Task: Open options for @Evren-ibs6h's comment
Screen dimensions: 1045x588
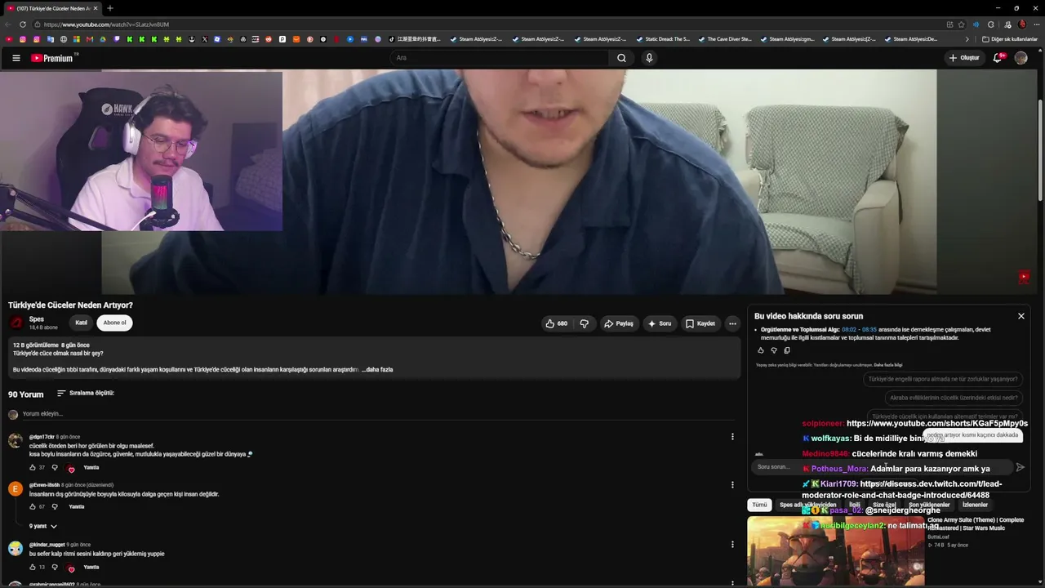Action: coord(732,485)
